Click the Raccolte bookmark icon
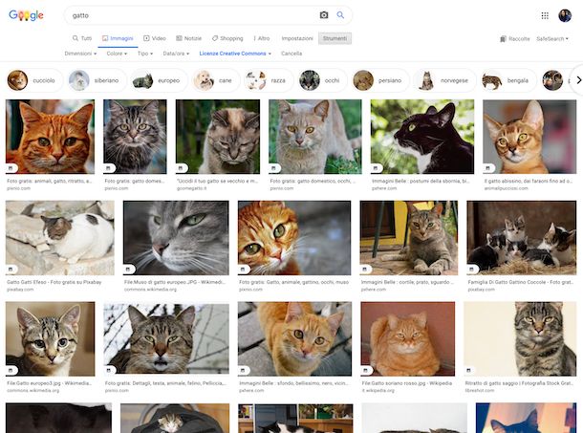 [x=503, y=38]
